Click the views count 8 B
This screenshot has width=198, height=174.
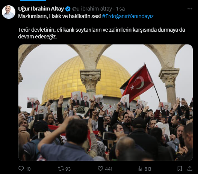(148, 169)
